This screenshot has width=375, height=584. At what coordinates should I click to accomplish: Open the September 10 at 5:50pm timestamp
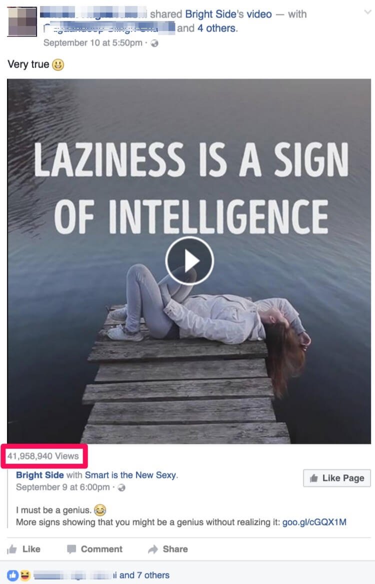coord(93,43)
